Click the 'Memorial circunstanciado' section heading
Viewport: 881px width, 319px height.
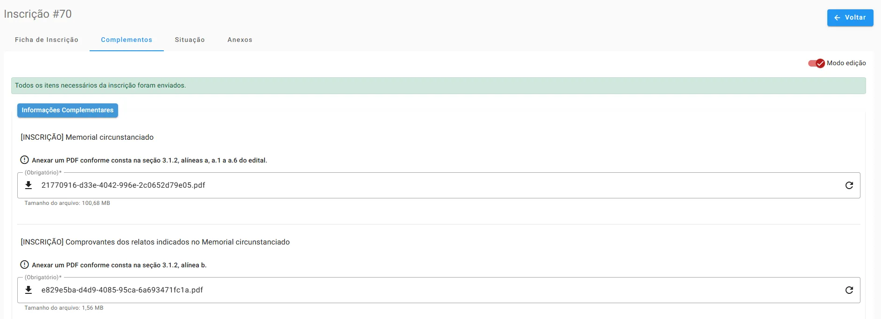(x=87, y=137)
